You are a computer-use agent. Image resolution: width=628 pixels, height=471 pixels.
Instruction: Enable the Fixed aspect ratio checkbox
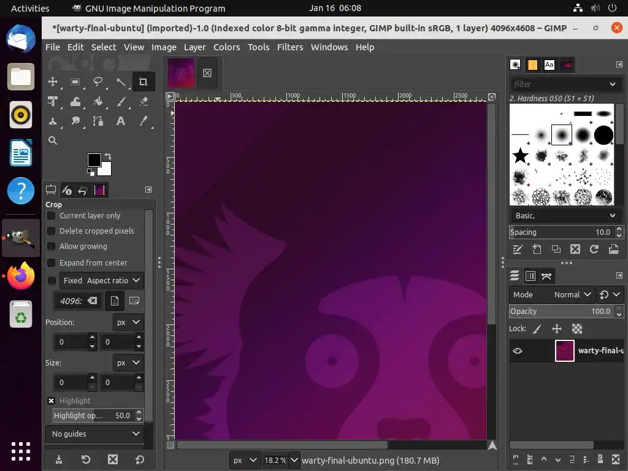tap(52, 280)
